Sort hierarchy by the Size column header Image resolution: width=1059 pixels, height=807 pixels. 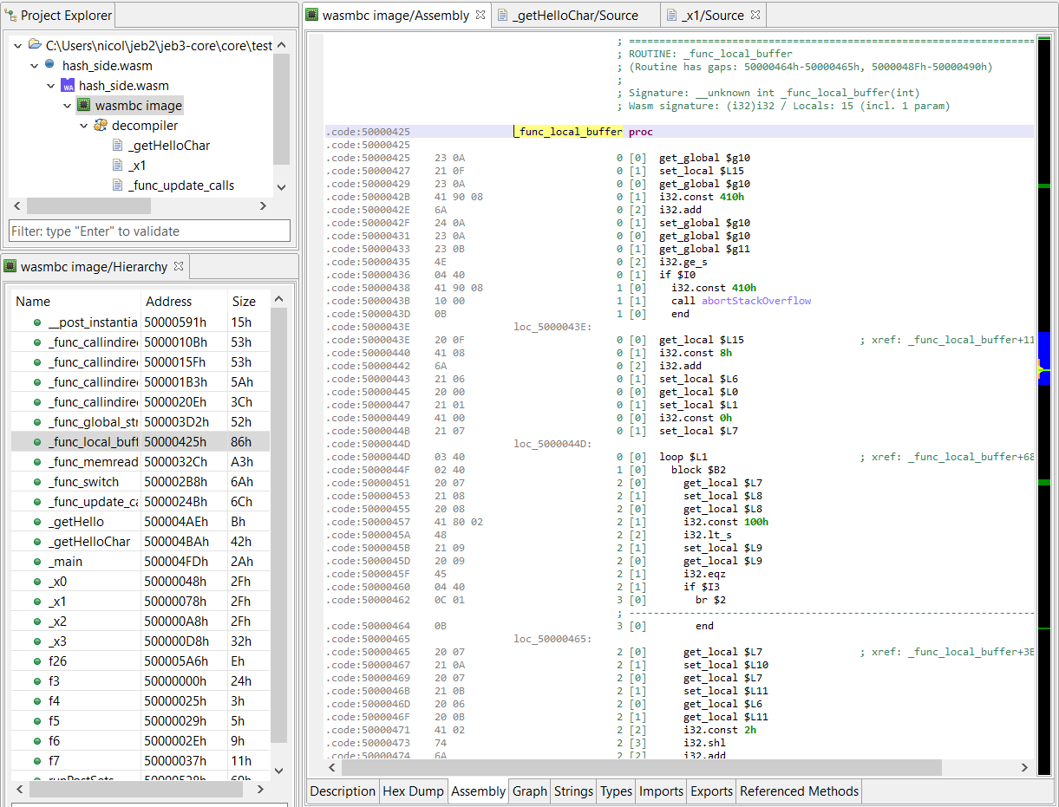coord(248,301)
